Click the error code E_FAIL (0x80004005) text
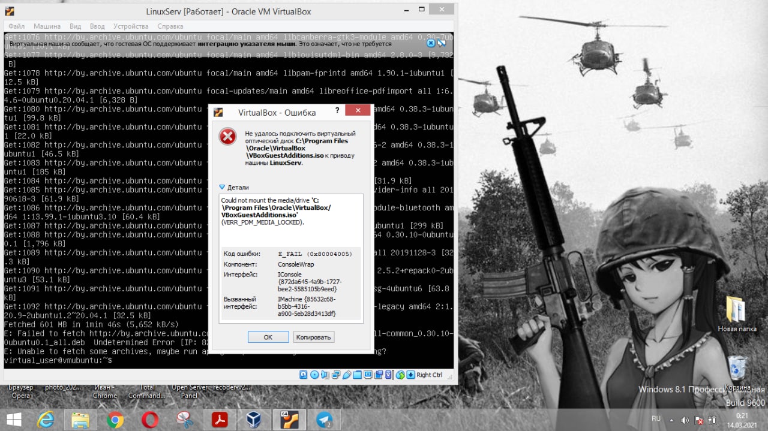The image size is (768, 431). pyautogui.click(x=315, y=254)
